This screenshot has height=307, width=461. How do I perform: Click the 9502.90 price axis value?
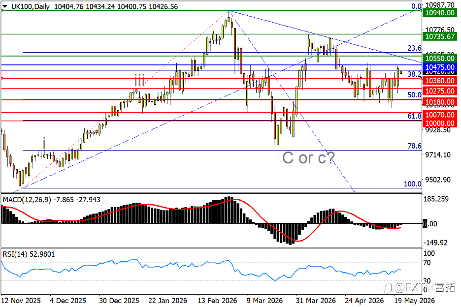click(x=438, y=180)
